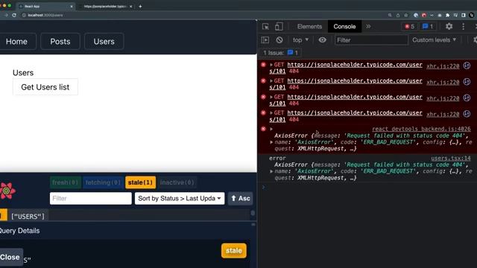Switch to the jsonplaceholder browser tab
This screenshot has width=477, height=268.
[106, 6]
